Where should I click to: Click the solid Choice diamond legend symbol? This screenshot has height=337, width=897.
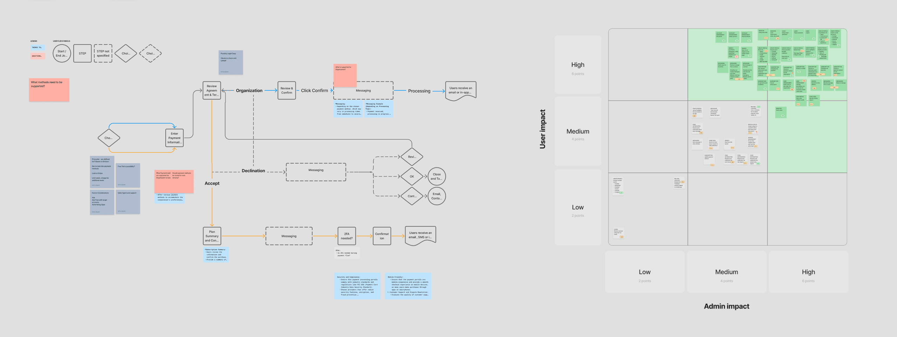point(126,53)
